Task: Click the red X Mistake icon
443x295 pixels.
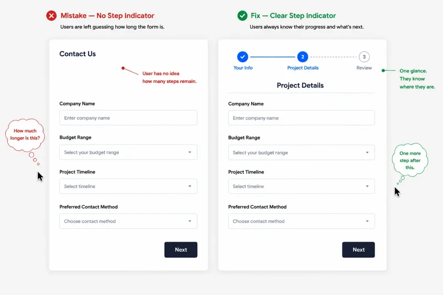Action: (51, 16)
